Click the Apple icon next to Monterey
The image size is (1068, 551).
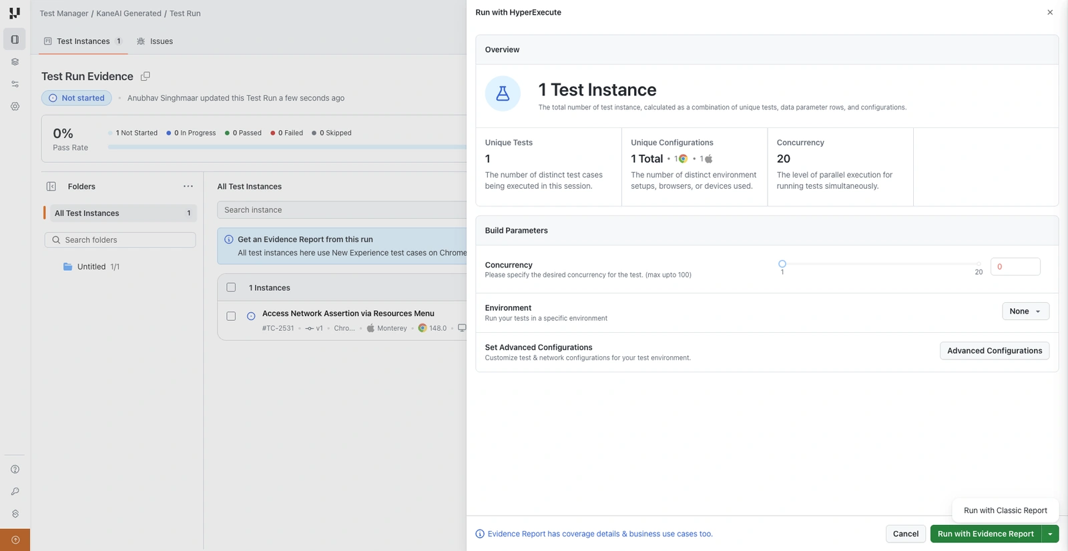click(x=370, y=328)
